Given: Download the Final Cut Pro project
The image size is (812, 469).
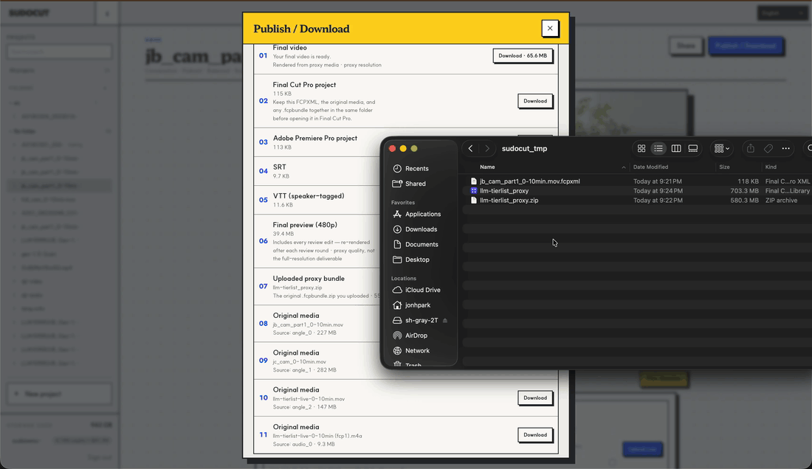Looking at the screenshot, I should [535, 101].
